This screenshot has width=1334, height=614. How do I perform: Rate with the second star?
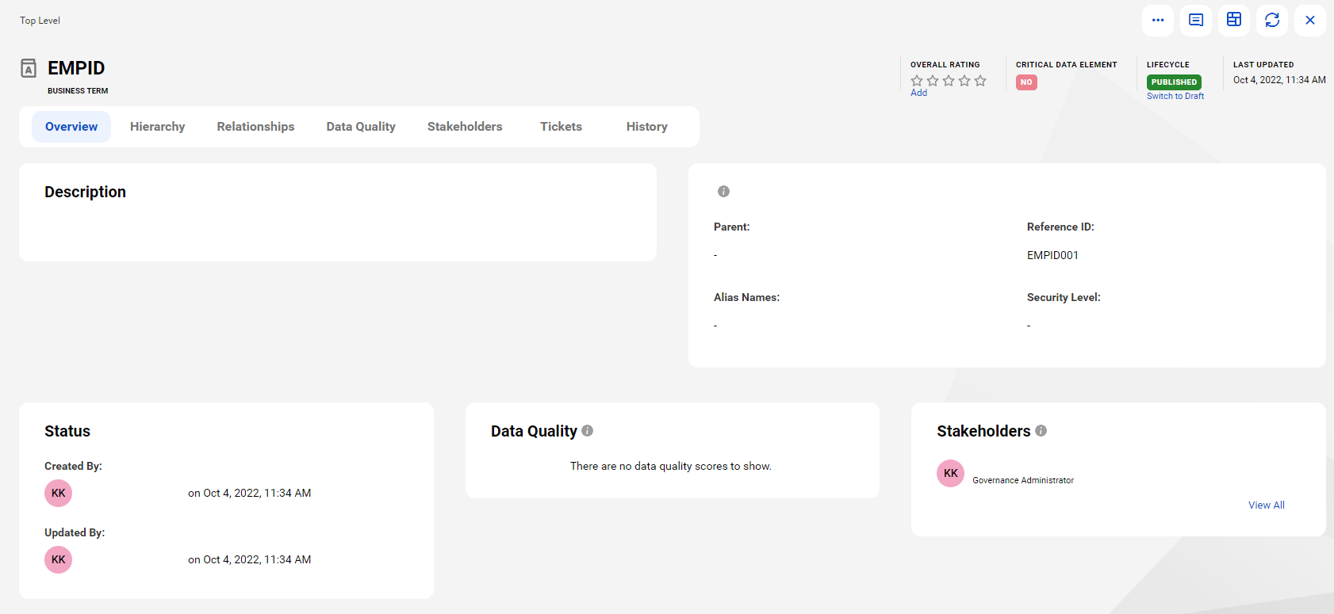click(x=933, y=81)
